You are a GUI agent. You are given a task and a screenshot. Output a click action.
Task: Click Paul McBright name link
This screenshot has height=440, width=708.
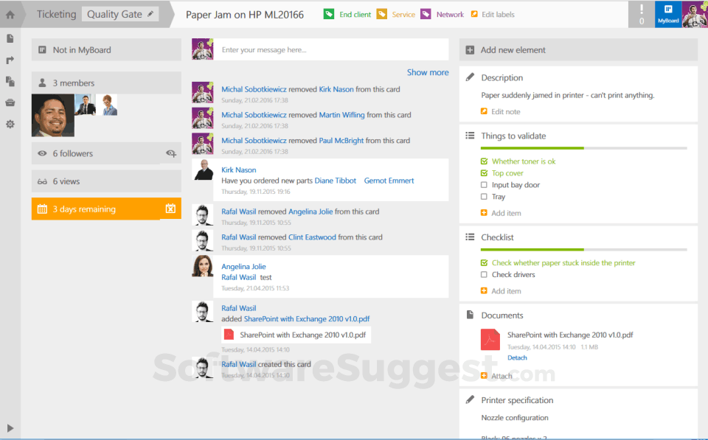341,141
